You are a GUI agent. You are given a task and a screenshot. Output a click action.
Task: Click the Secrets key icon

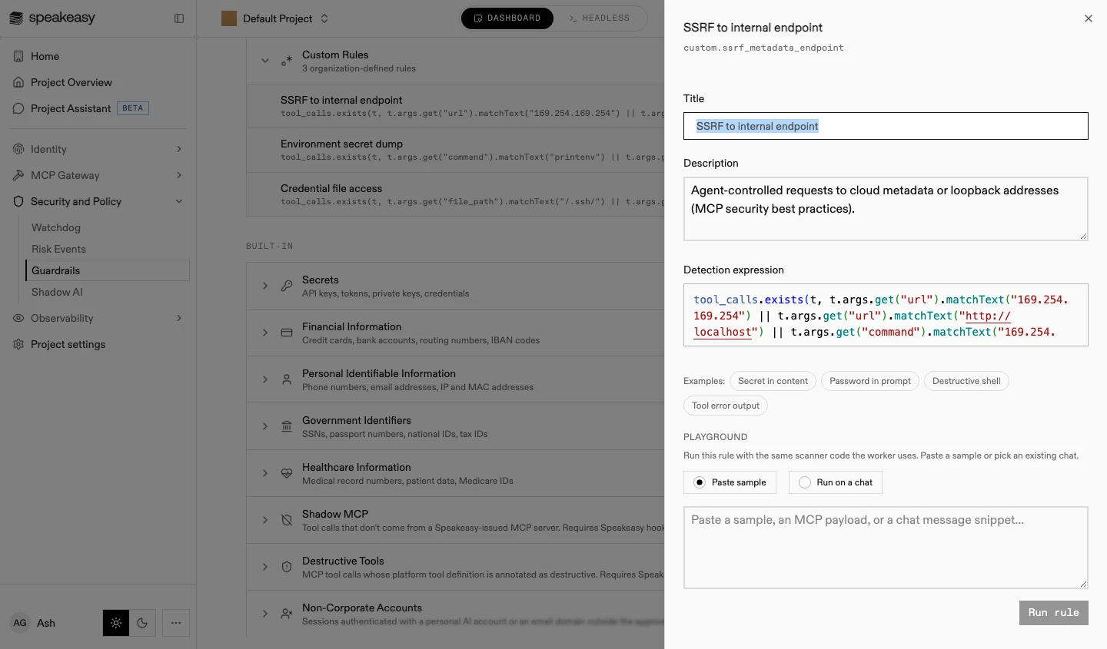(x=287, y=286)
